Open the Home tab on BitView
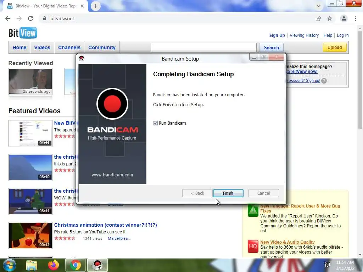 [x=19, y=47]
